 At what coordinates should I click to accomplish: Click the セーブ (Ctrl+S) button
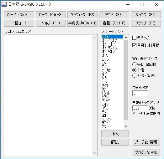pos(51,15)
